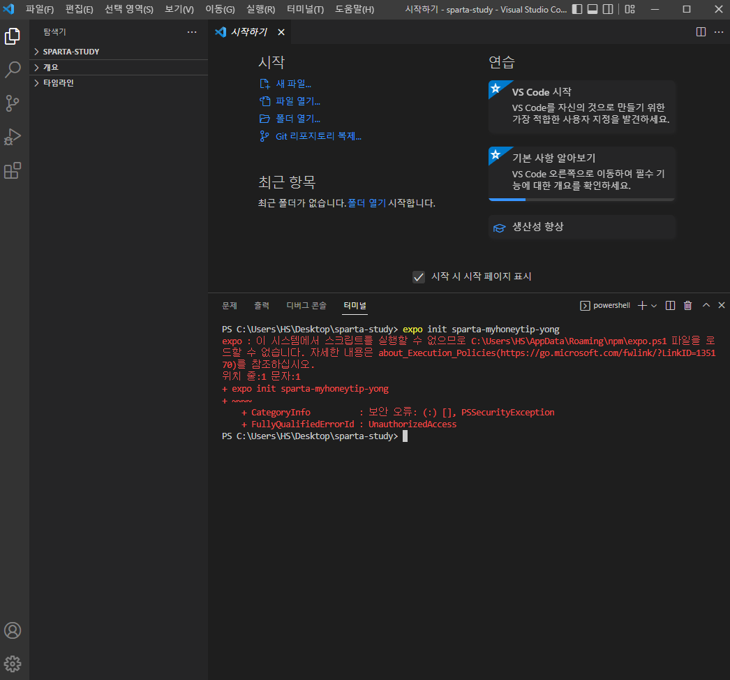Close the 시작하기 tab
This screenshot has height=680, width=730.
pyautogui.click(x=281, y=31)
